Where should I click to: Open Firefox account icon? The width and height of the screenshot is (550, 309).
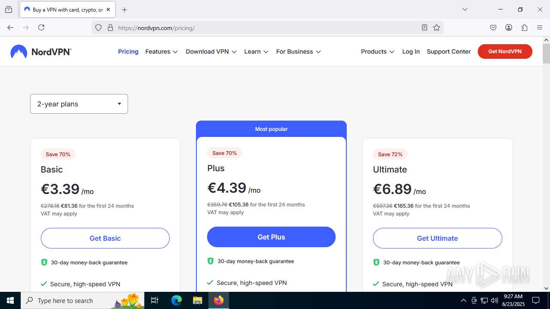click(x=509, y=27)
